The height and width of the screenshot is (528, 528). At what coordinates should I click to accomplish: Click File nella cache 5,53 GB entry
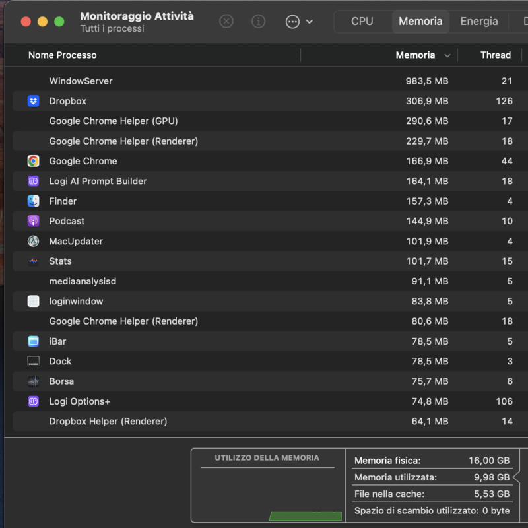(x=432, y=494)
